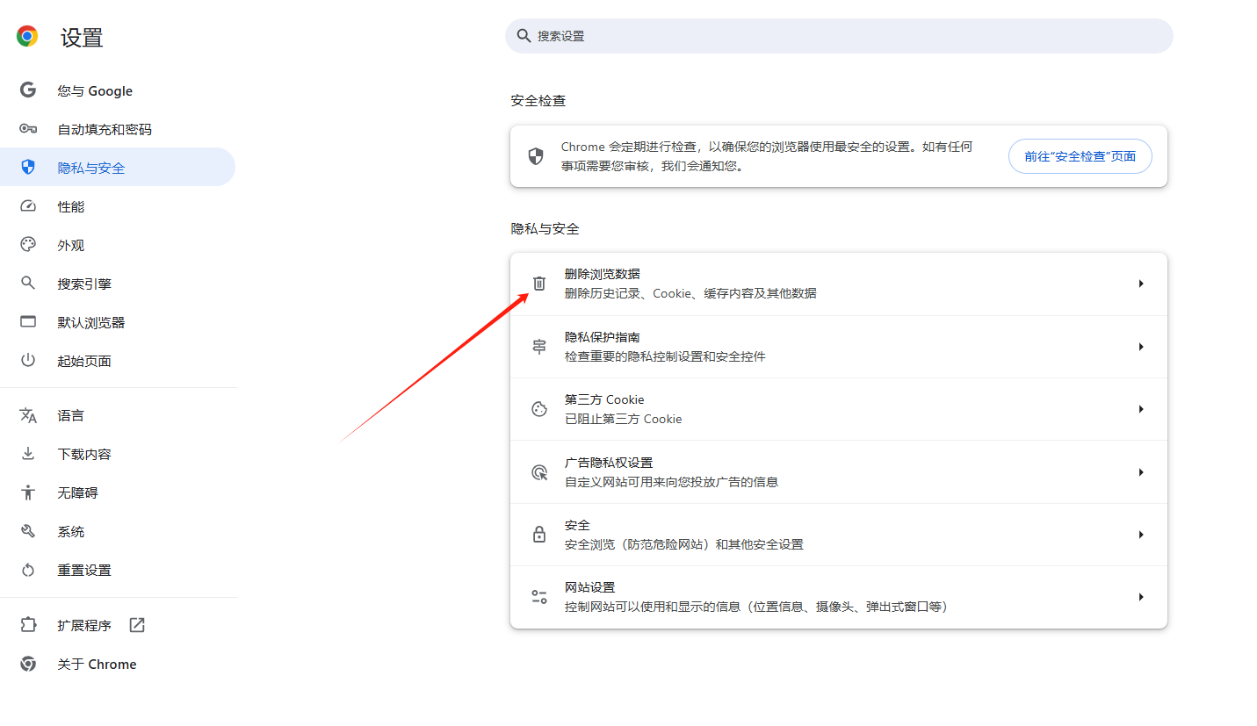This screenshot has width=1257, height=726.
Task: Click the 安全检查 section heading
Action: pyautogui.click(x=538, y=101)
